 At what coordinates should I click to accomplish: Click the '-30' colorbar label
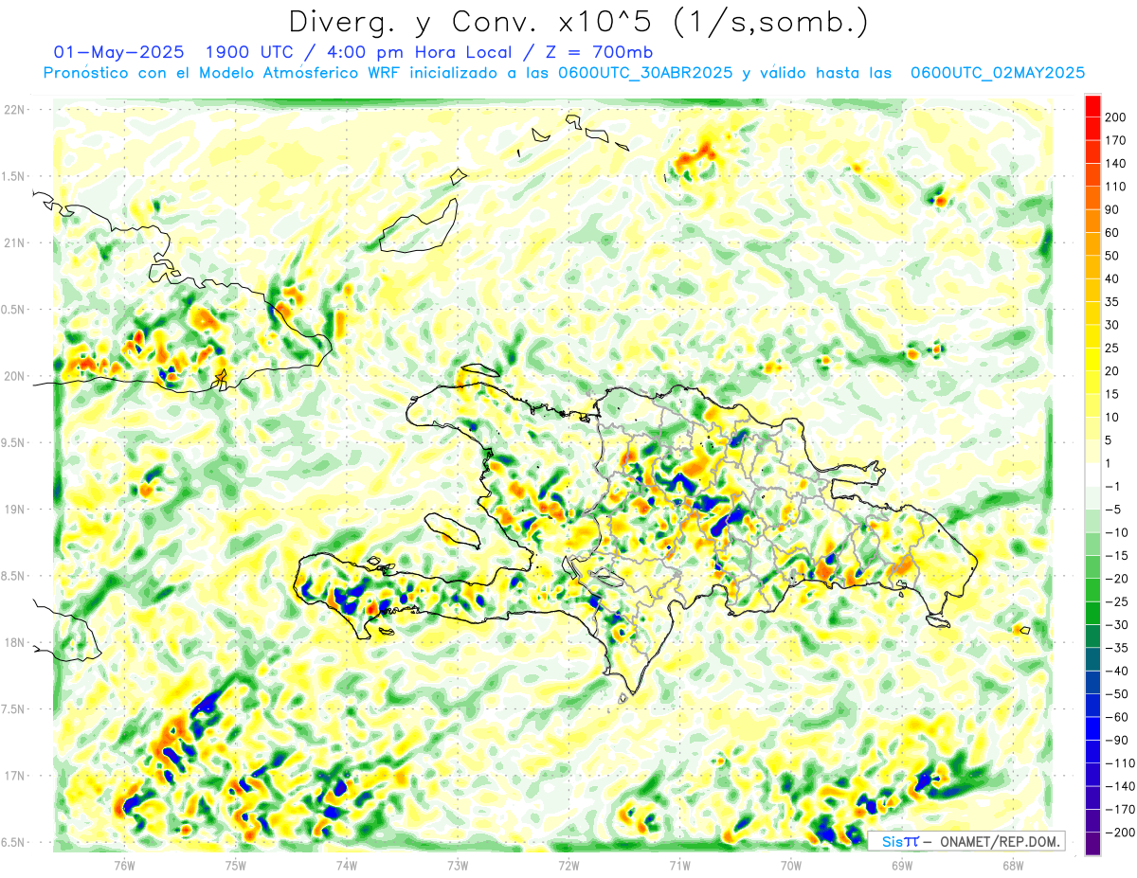[x=1116, y=624]
